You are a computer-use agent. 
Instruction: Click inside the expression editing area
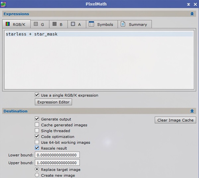click(99, 60)
